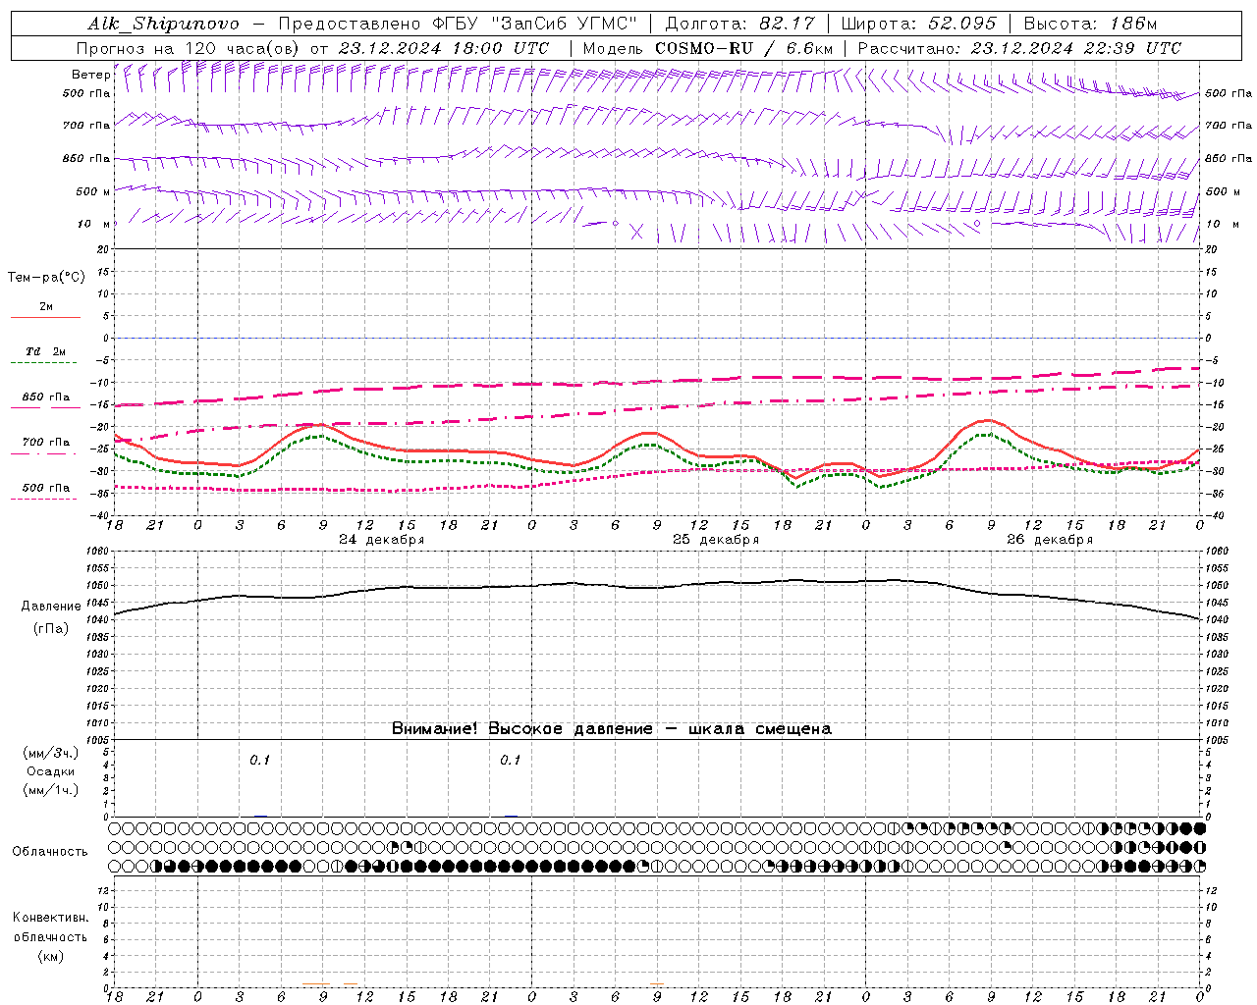
Task: Click the '500 гПа' temperature legend entry
Action: 46,488
